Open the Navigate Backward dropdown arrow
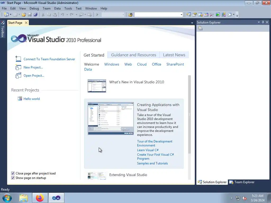Screen dimensions: 271x203 click(85, 15)
